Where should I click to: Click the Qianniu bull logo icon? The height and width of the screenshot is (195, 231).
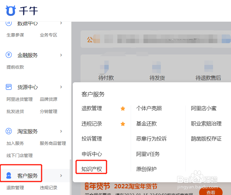pos(10,10)
